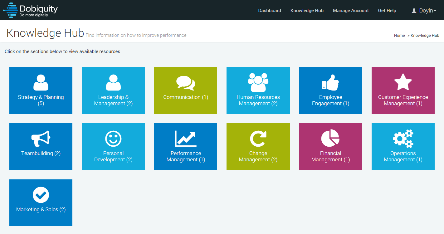
Task: Click the Personal Development smiley icon
Action: (x=113, y=139)
